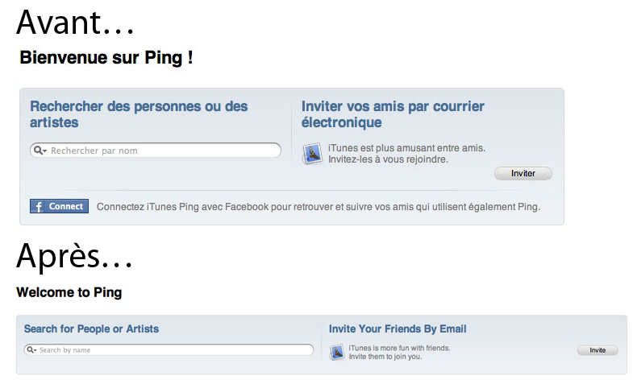Viewport: 633px width, 380px height.
Task: Click the Mail stamp icon beside 'iTunes est plus amusant'
Action: point(312,154)
